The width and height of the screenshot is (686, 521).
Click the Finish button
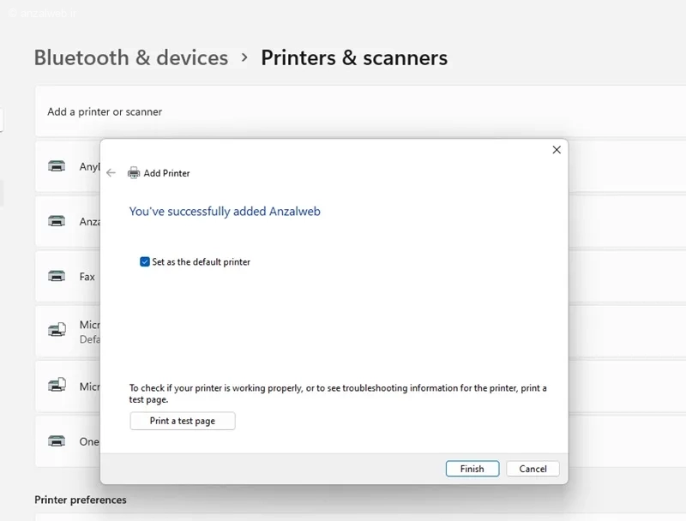(472, 469)
